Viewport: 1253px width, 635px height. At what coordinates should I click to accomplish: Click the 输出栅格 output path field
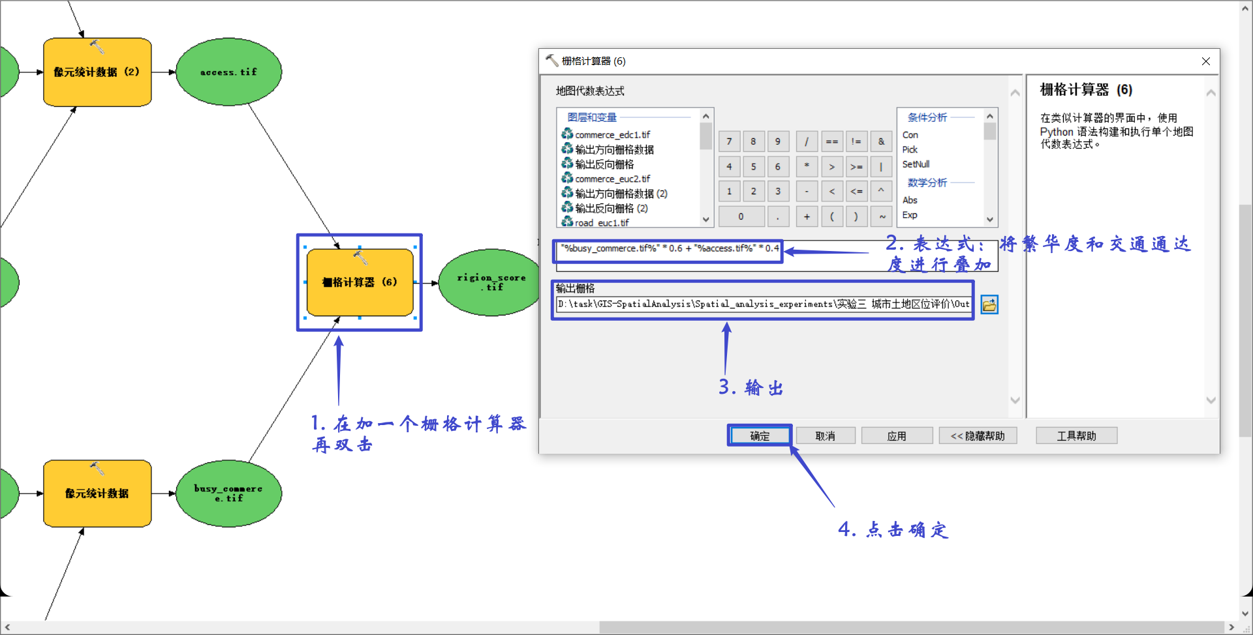[764, 304]
